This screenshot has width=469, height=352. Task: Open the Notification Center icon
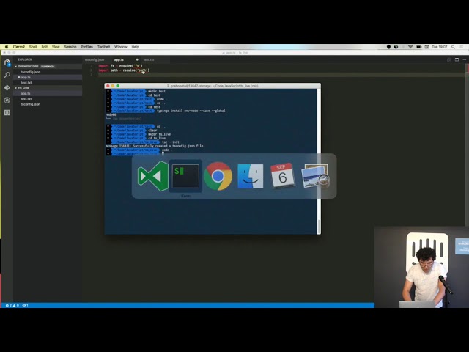click(x=462, y=47)
